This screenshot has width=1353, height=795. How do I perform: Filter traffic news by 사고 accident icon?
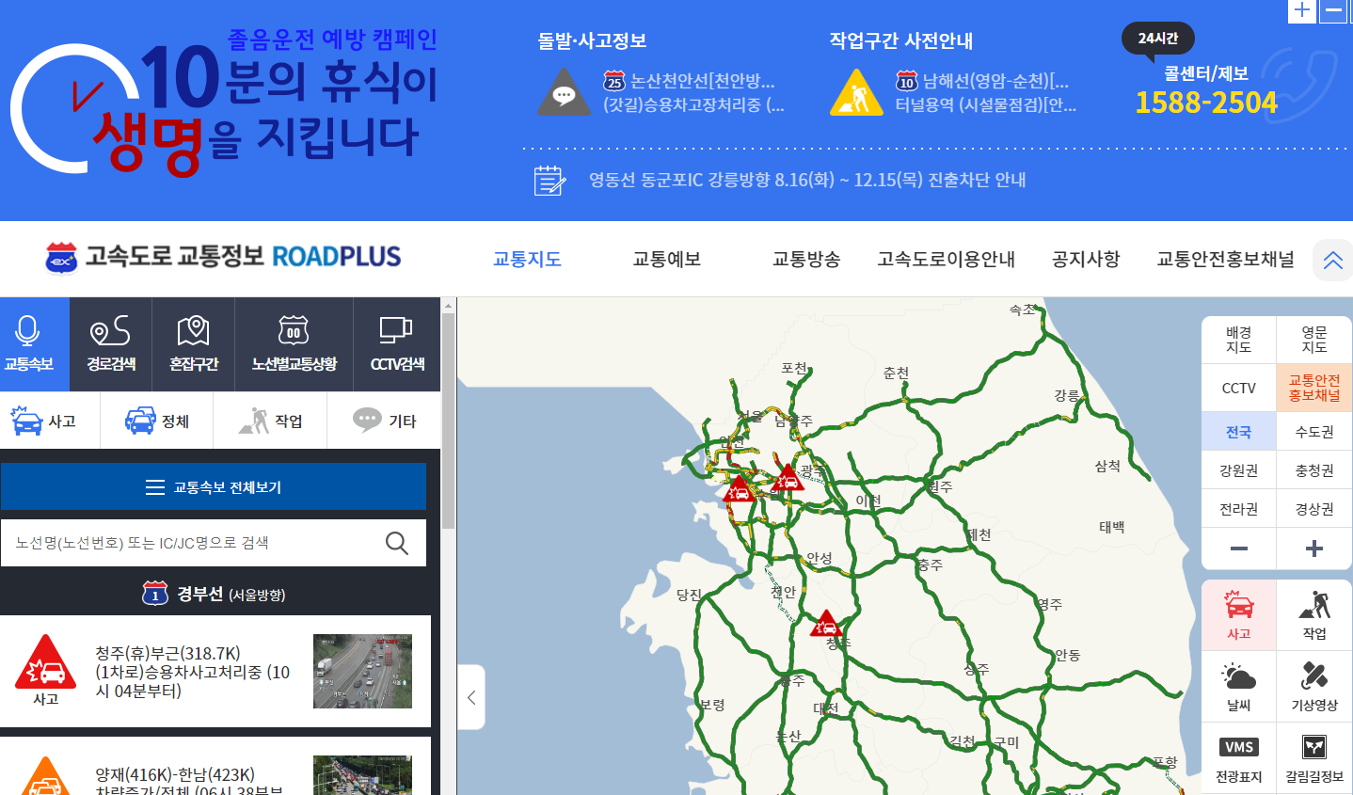point(44,421)
